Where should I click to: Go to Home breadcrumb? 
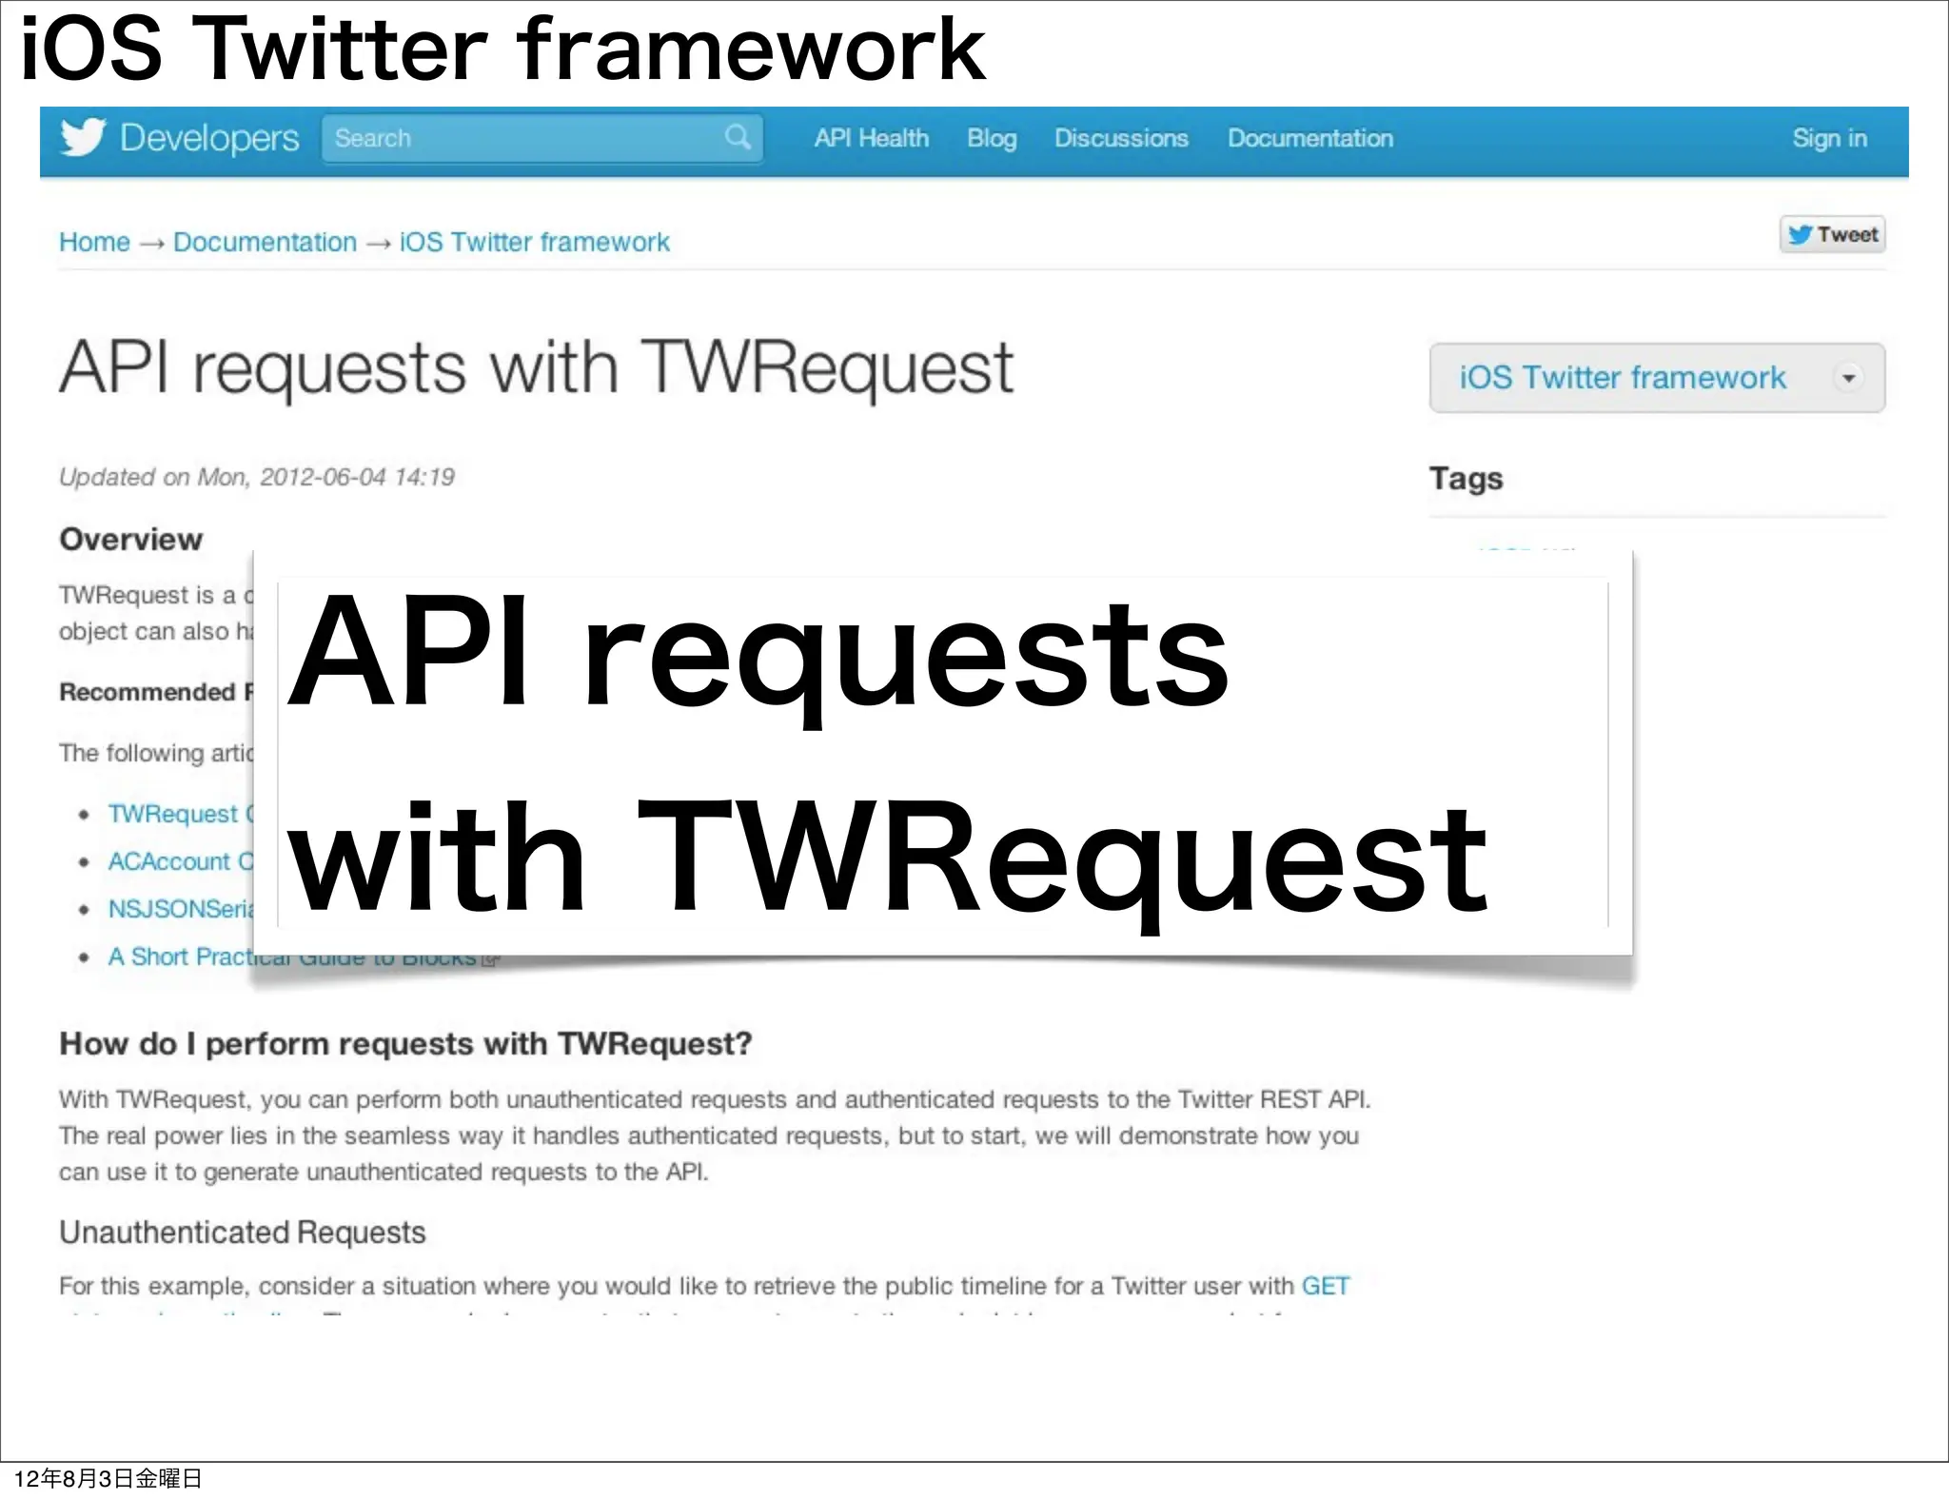(x=94, y=242)
